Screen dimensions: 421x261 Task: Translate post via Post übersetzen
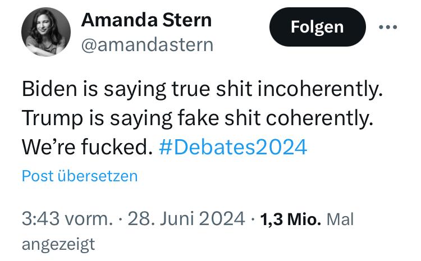pyautogui.click(x=80, y=176)
